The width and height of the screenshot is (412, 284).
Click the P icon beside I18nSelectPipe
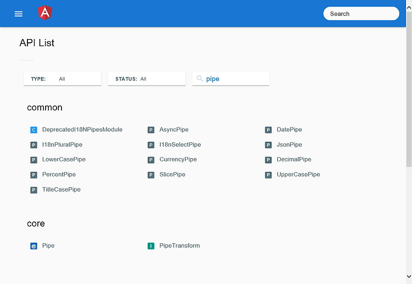coord(151,145)
